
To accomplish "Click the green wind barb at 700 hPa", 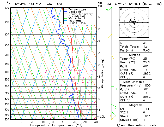I will point(114,88).
